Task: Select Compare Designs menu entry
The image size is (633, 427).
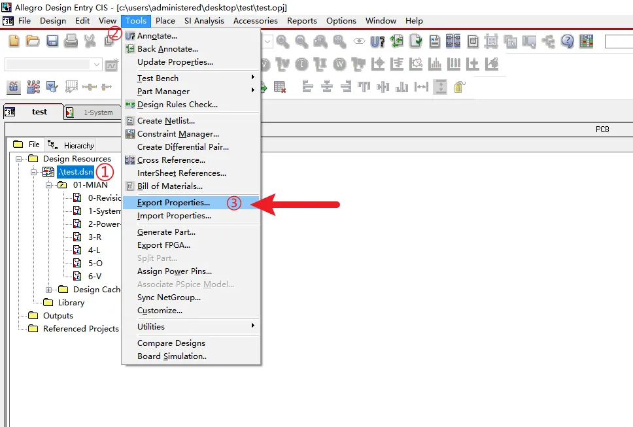Action: pos(190,343)
